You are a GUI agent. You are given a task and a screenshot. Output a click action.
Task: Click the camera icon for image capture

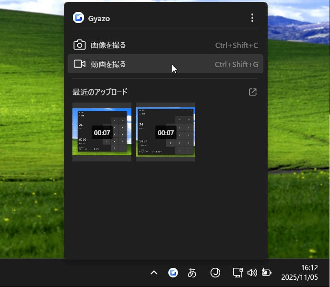[x=79, y=45]
